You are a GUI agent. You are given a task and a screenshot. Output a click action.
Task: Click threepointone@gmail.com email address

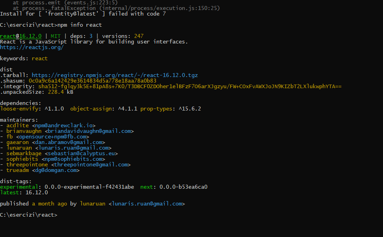[91, 164]
